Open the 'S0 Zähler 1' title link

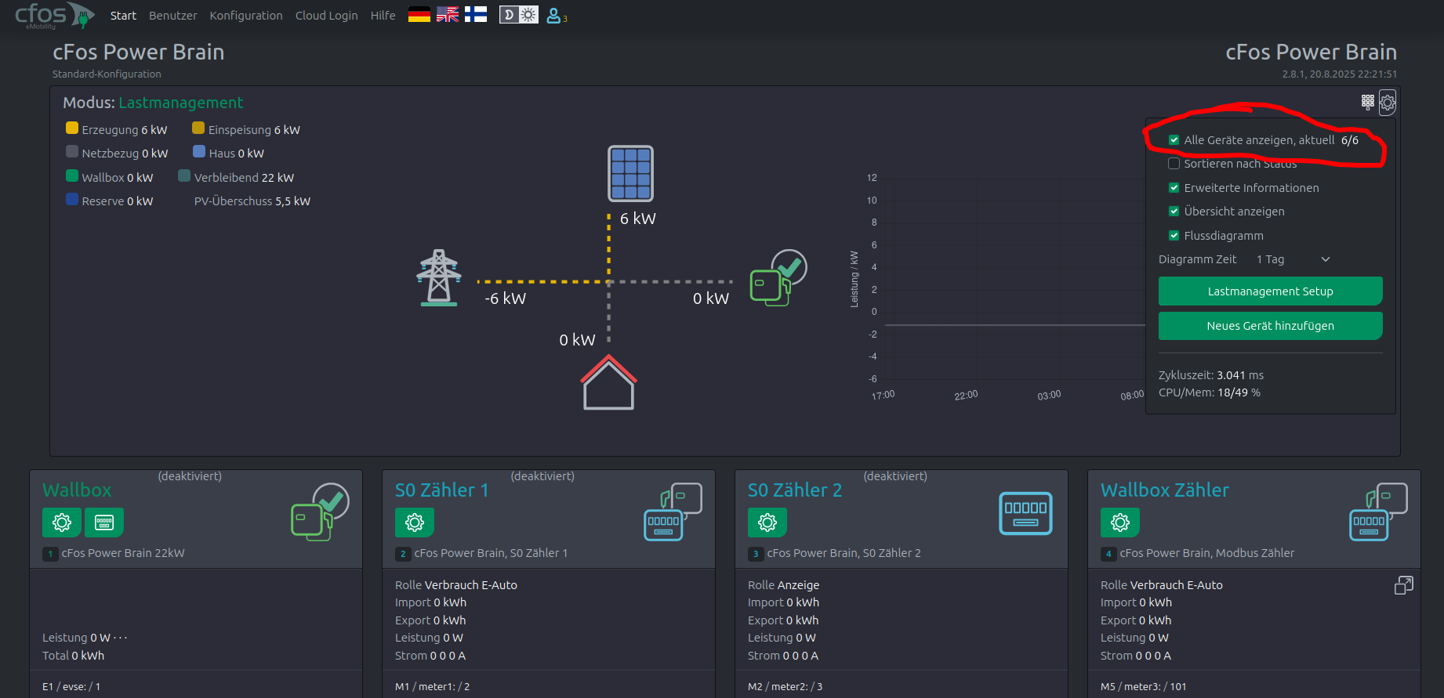[x=442, y=490]
